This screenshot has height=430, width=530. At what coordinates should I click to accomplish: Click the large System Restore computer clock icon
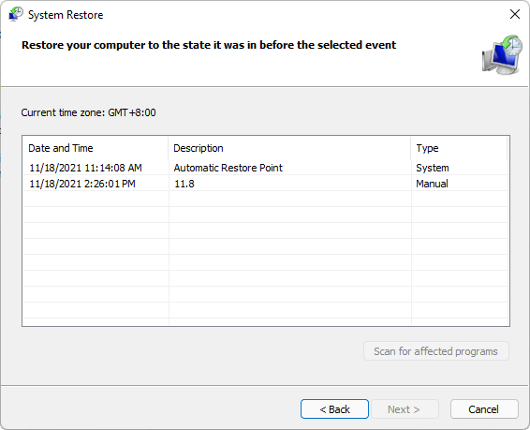[502, 54]
